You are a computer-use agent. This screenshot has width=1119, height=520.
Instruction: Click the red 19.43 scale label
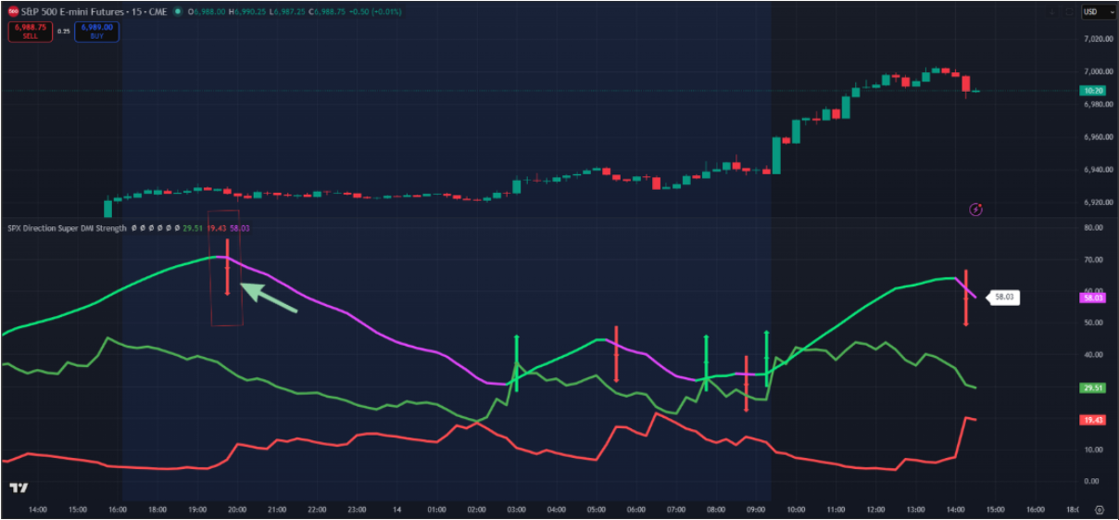[x=1093, y=420]
